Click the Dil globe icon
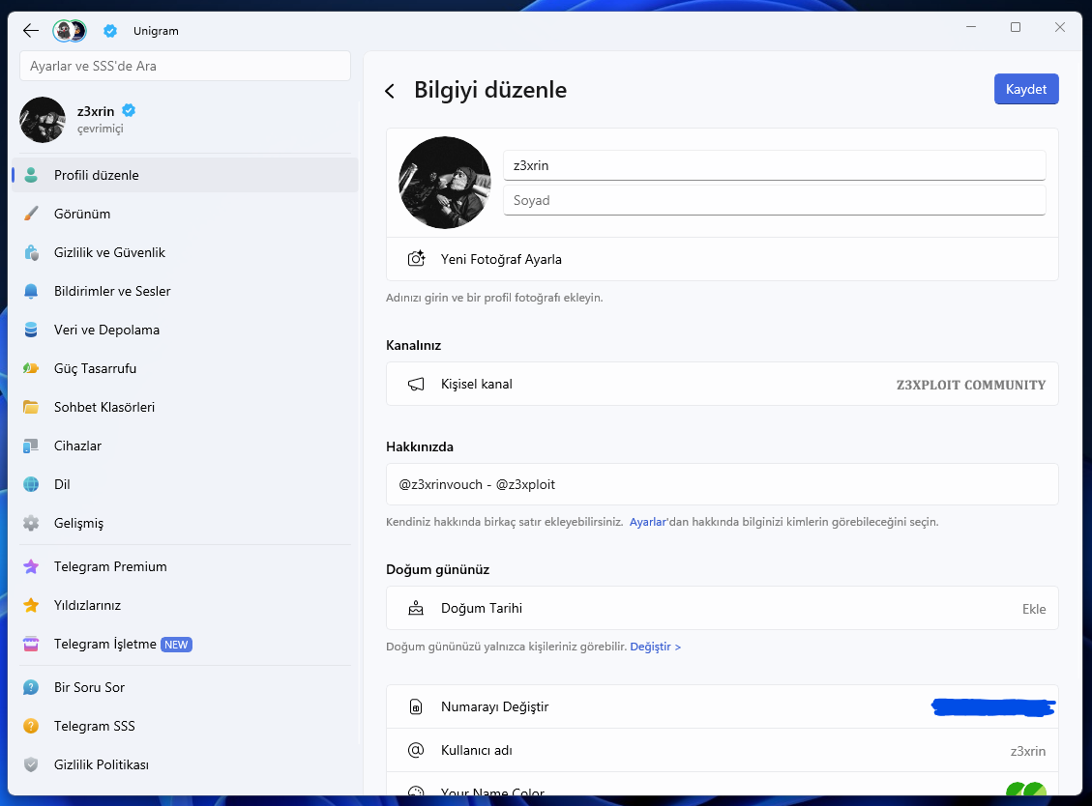The height and width of the screenshot is (806, 1092). (31, 484)
